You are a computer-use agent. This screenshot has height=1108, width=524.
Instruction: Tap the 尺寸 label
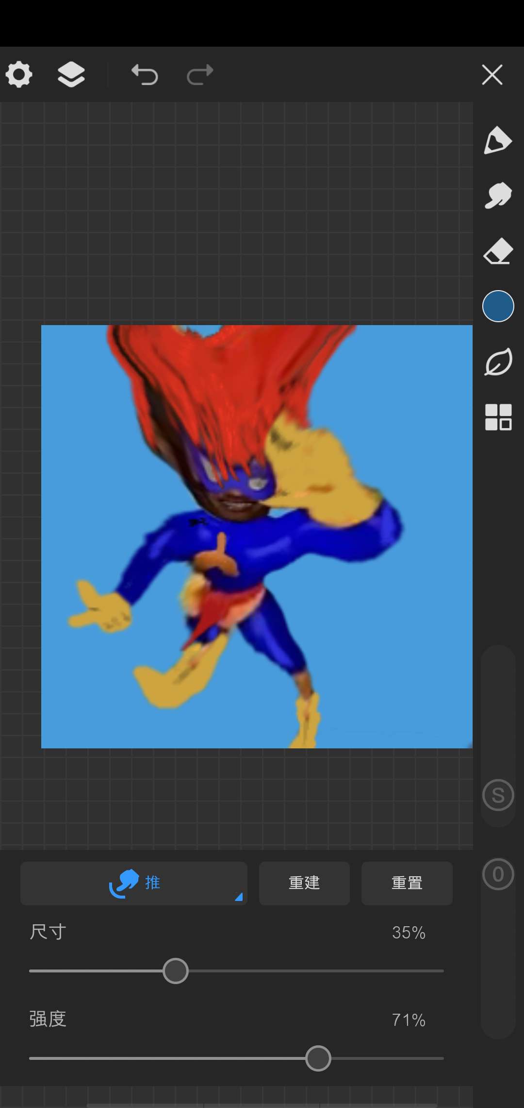click(x=48, y=932)
